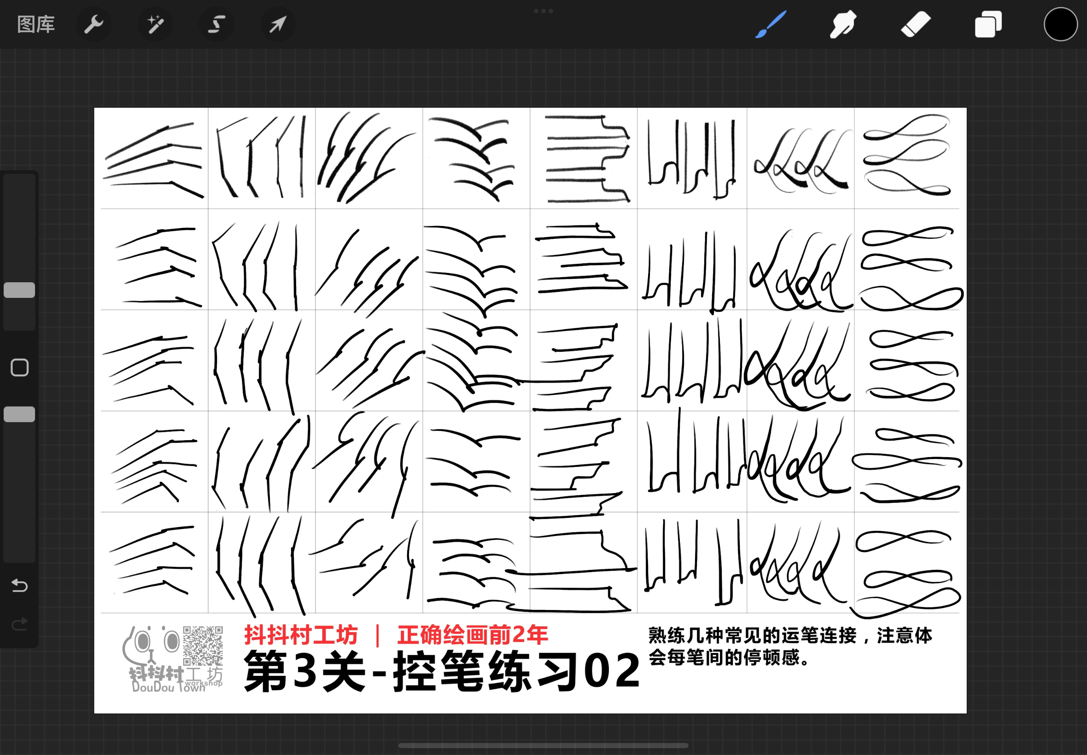The height and width of the screenshot is (755, 1087).
Task: Redo the last undone action
Action: coord(19,624)
